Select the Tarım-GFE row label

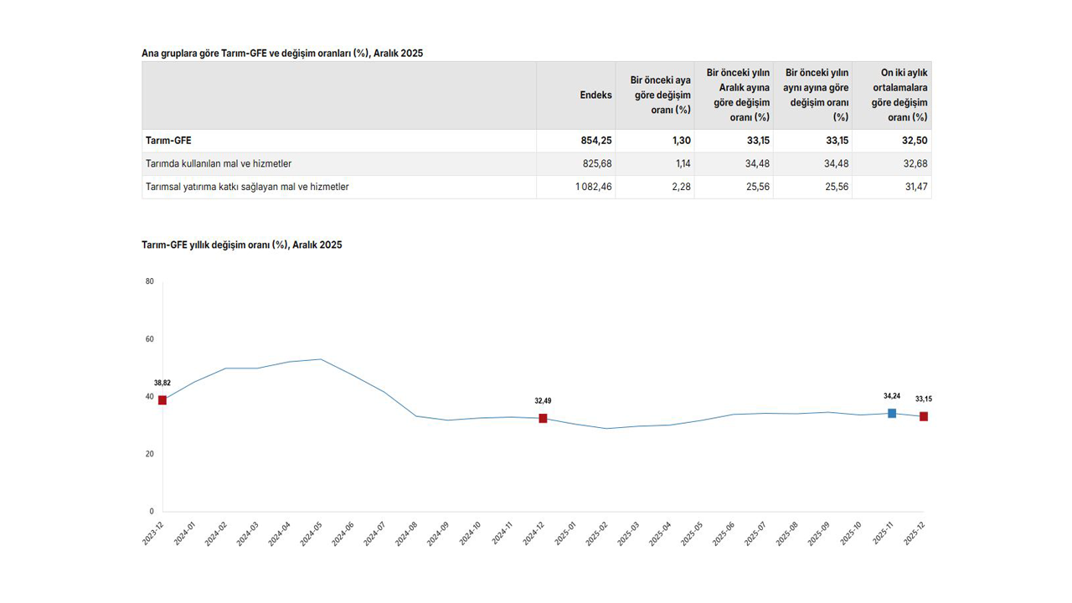click(x=169, y=141)
